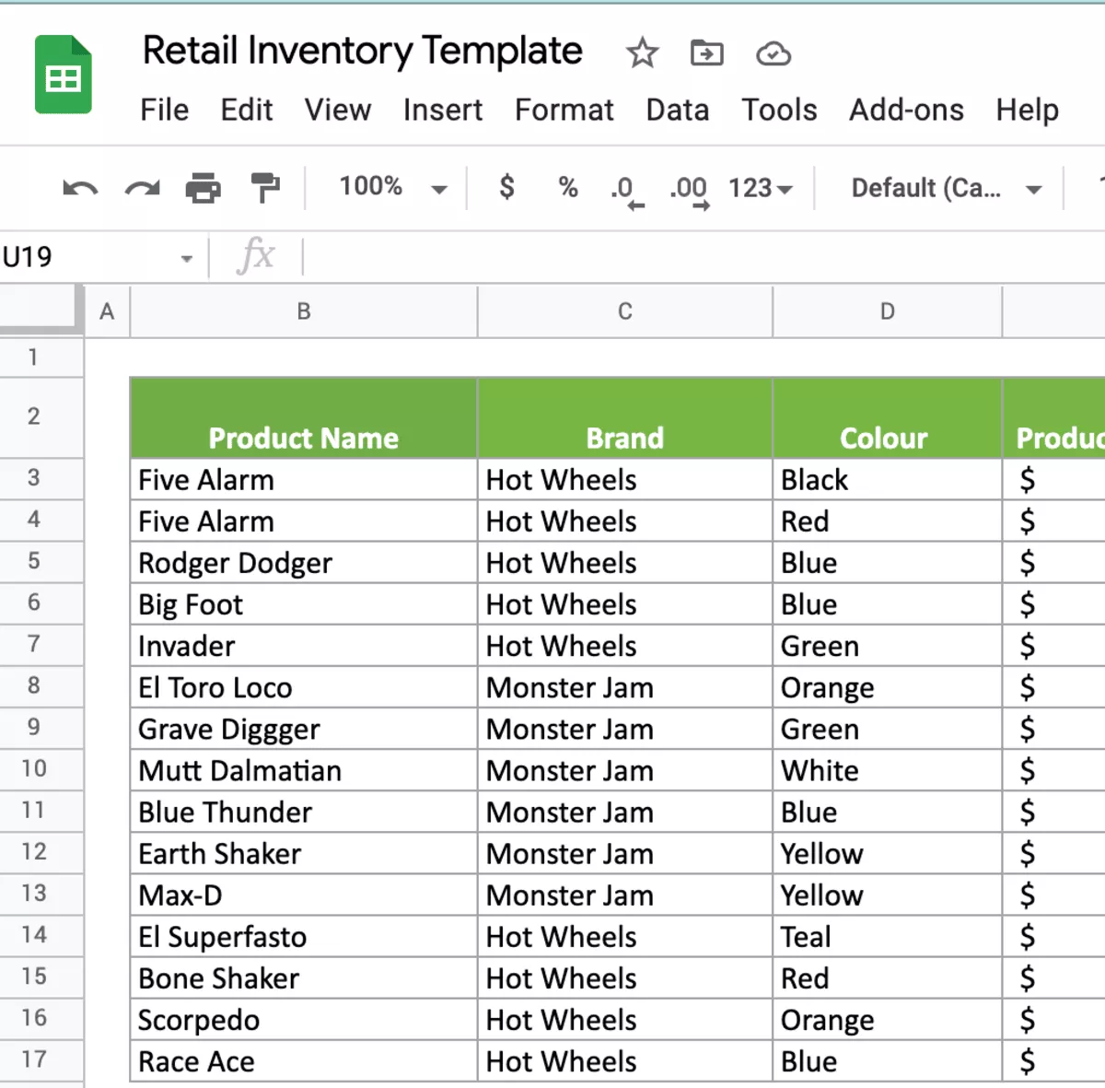Click the Product Name header cell
The height and width of the screenshot is (1088, 1105).
(304, 418)
